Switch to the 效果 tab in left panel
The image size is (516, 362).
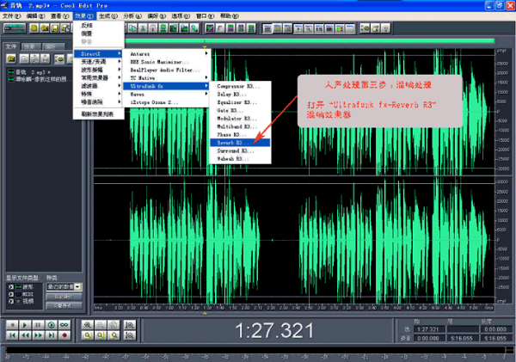29,46
